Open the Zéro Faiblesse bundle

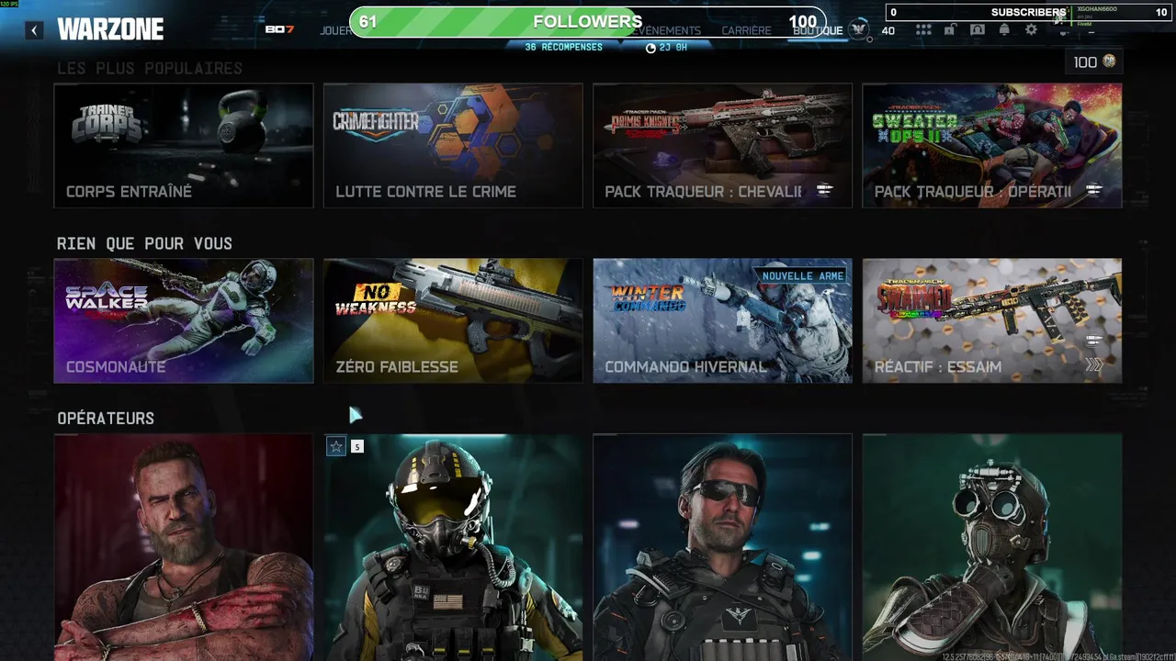pyautogui.click(x=453, y=320)
